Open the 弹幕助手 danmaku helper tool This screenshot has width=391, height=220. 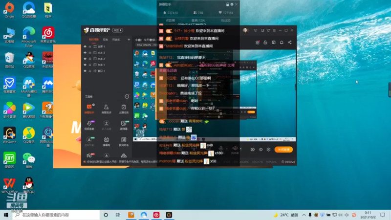tap(89, 109)
